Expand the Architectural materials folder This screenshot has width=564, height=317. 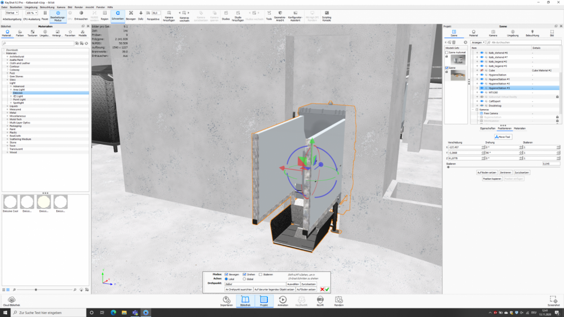pyautogui.click(x=7, y=56)
